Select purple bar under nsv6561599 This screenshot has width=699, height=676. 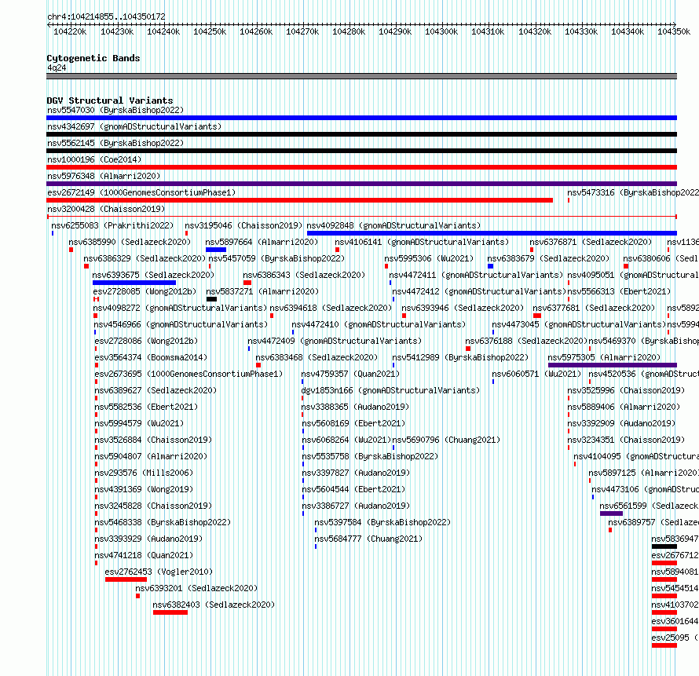point(611,513)
